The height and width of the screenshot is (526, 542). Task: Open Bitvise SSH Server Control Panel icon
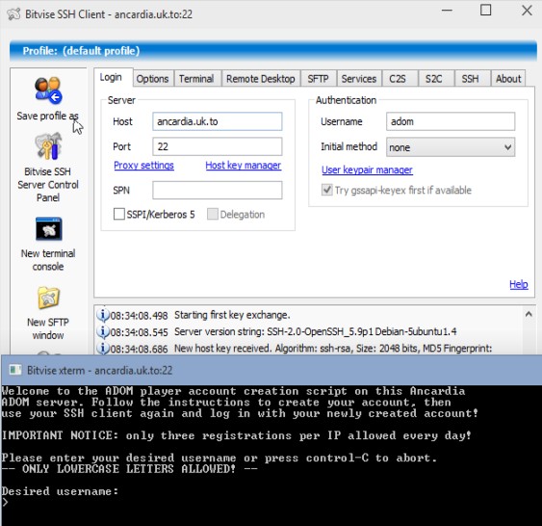[x=48, y=146]
